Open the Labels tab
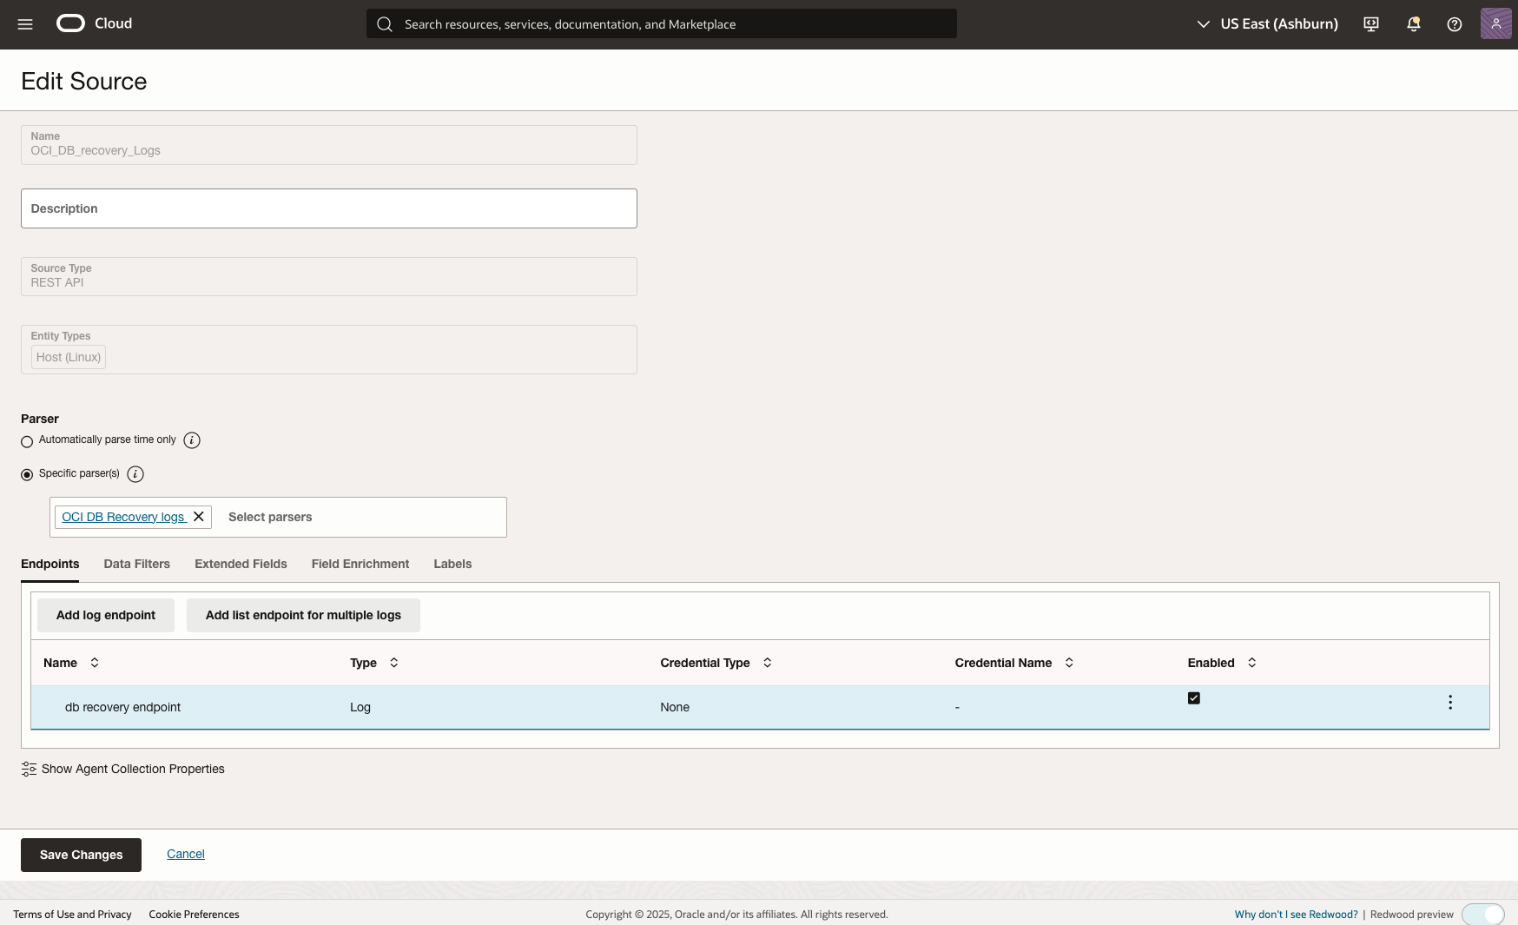Viewport: 1518px width, 925px height. (x=452, y=564)
